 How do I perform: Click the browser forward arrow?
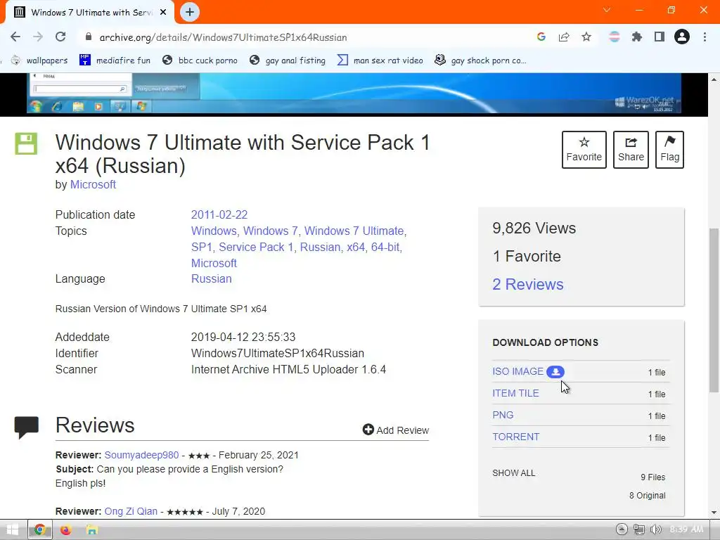pos(38,37)
